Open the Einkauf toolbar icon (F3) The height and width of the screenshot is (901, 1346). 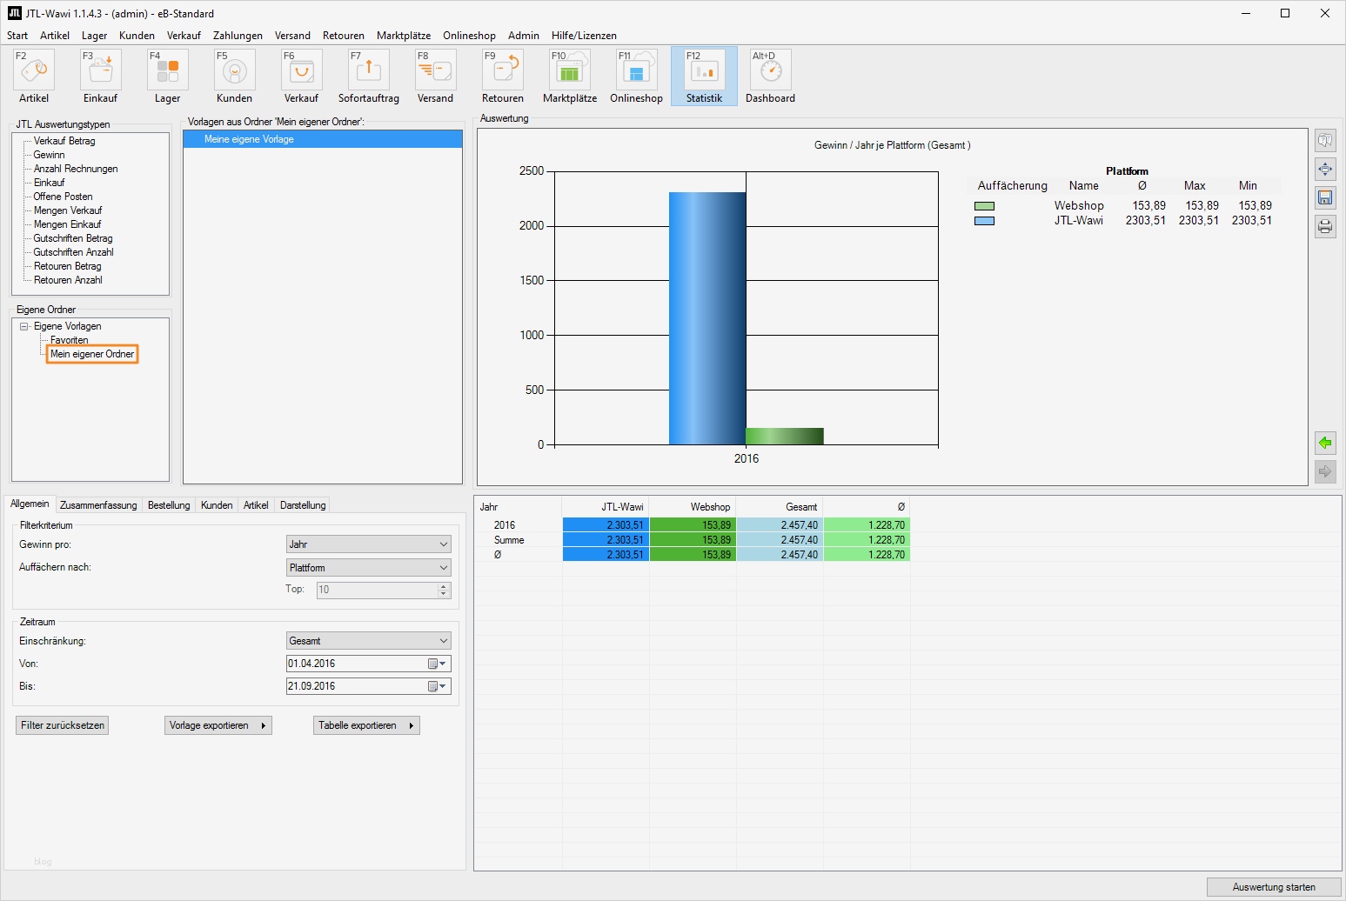coord(100,70)
